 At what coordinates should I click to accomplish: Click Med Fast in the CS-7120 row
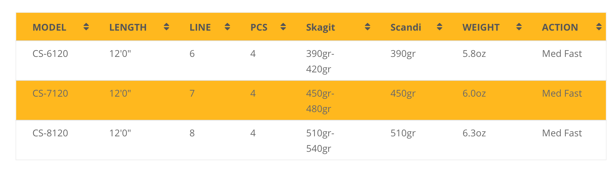click(x=562, y=93)
